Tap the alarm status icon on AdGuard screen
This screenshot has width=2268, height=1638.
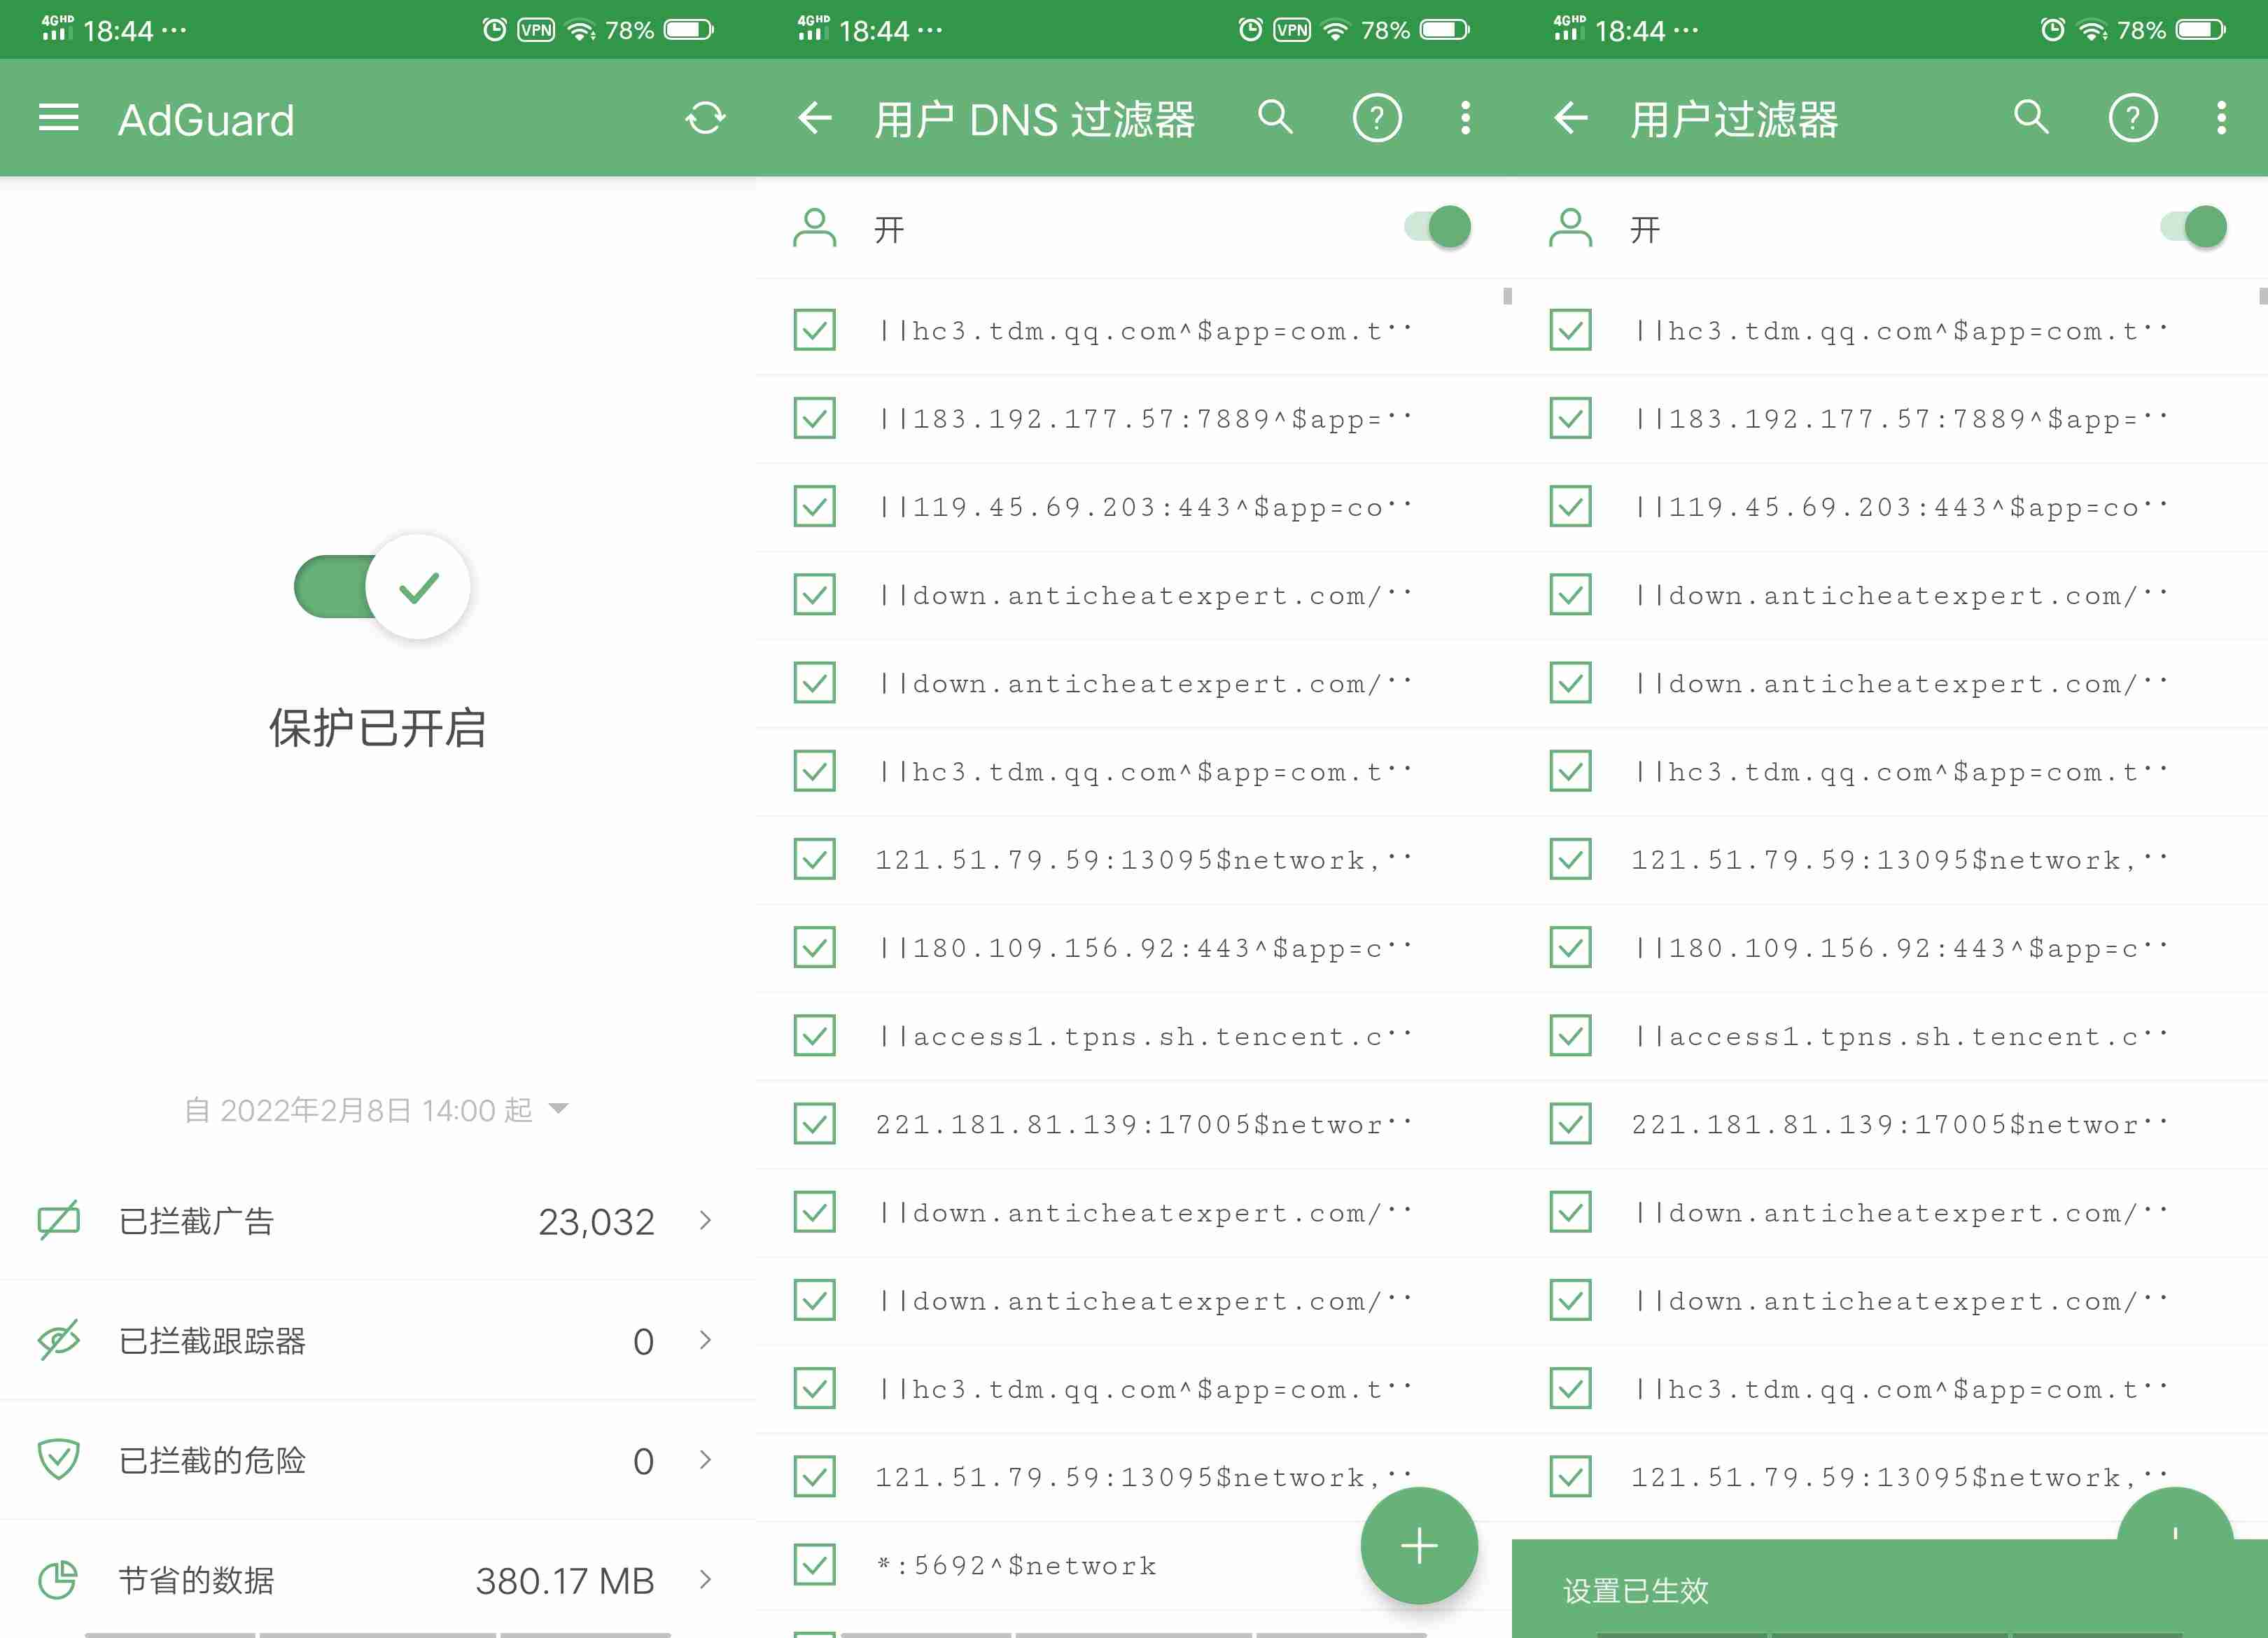pos(494,29)
